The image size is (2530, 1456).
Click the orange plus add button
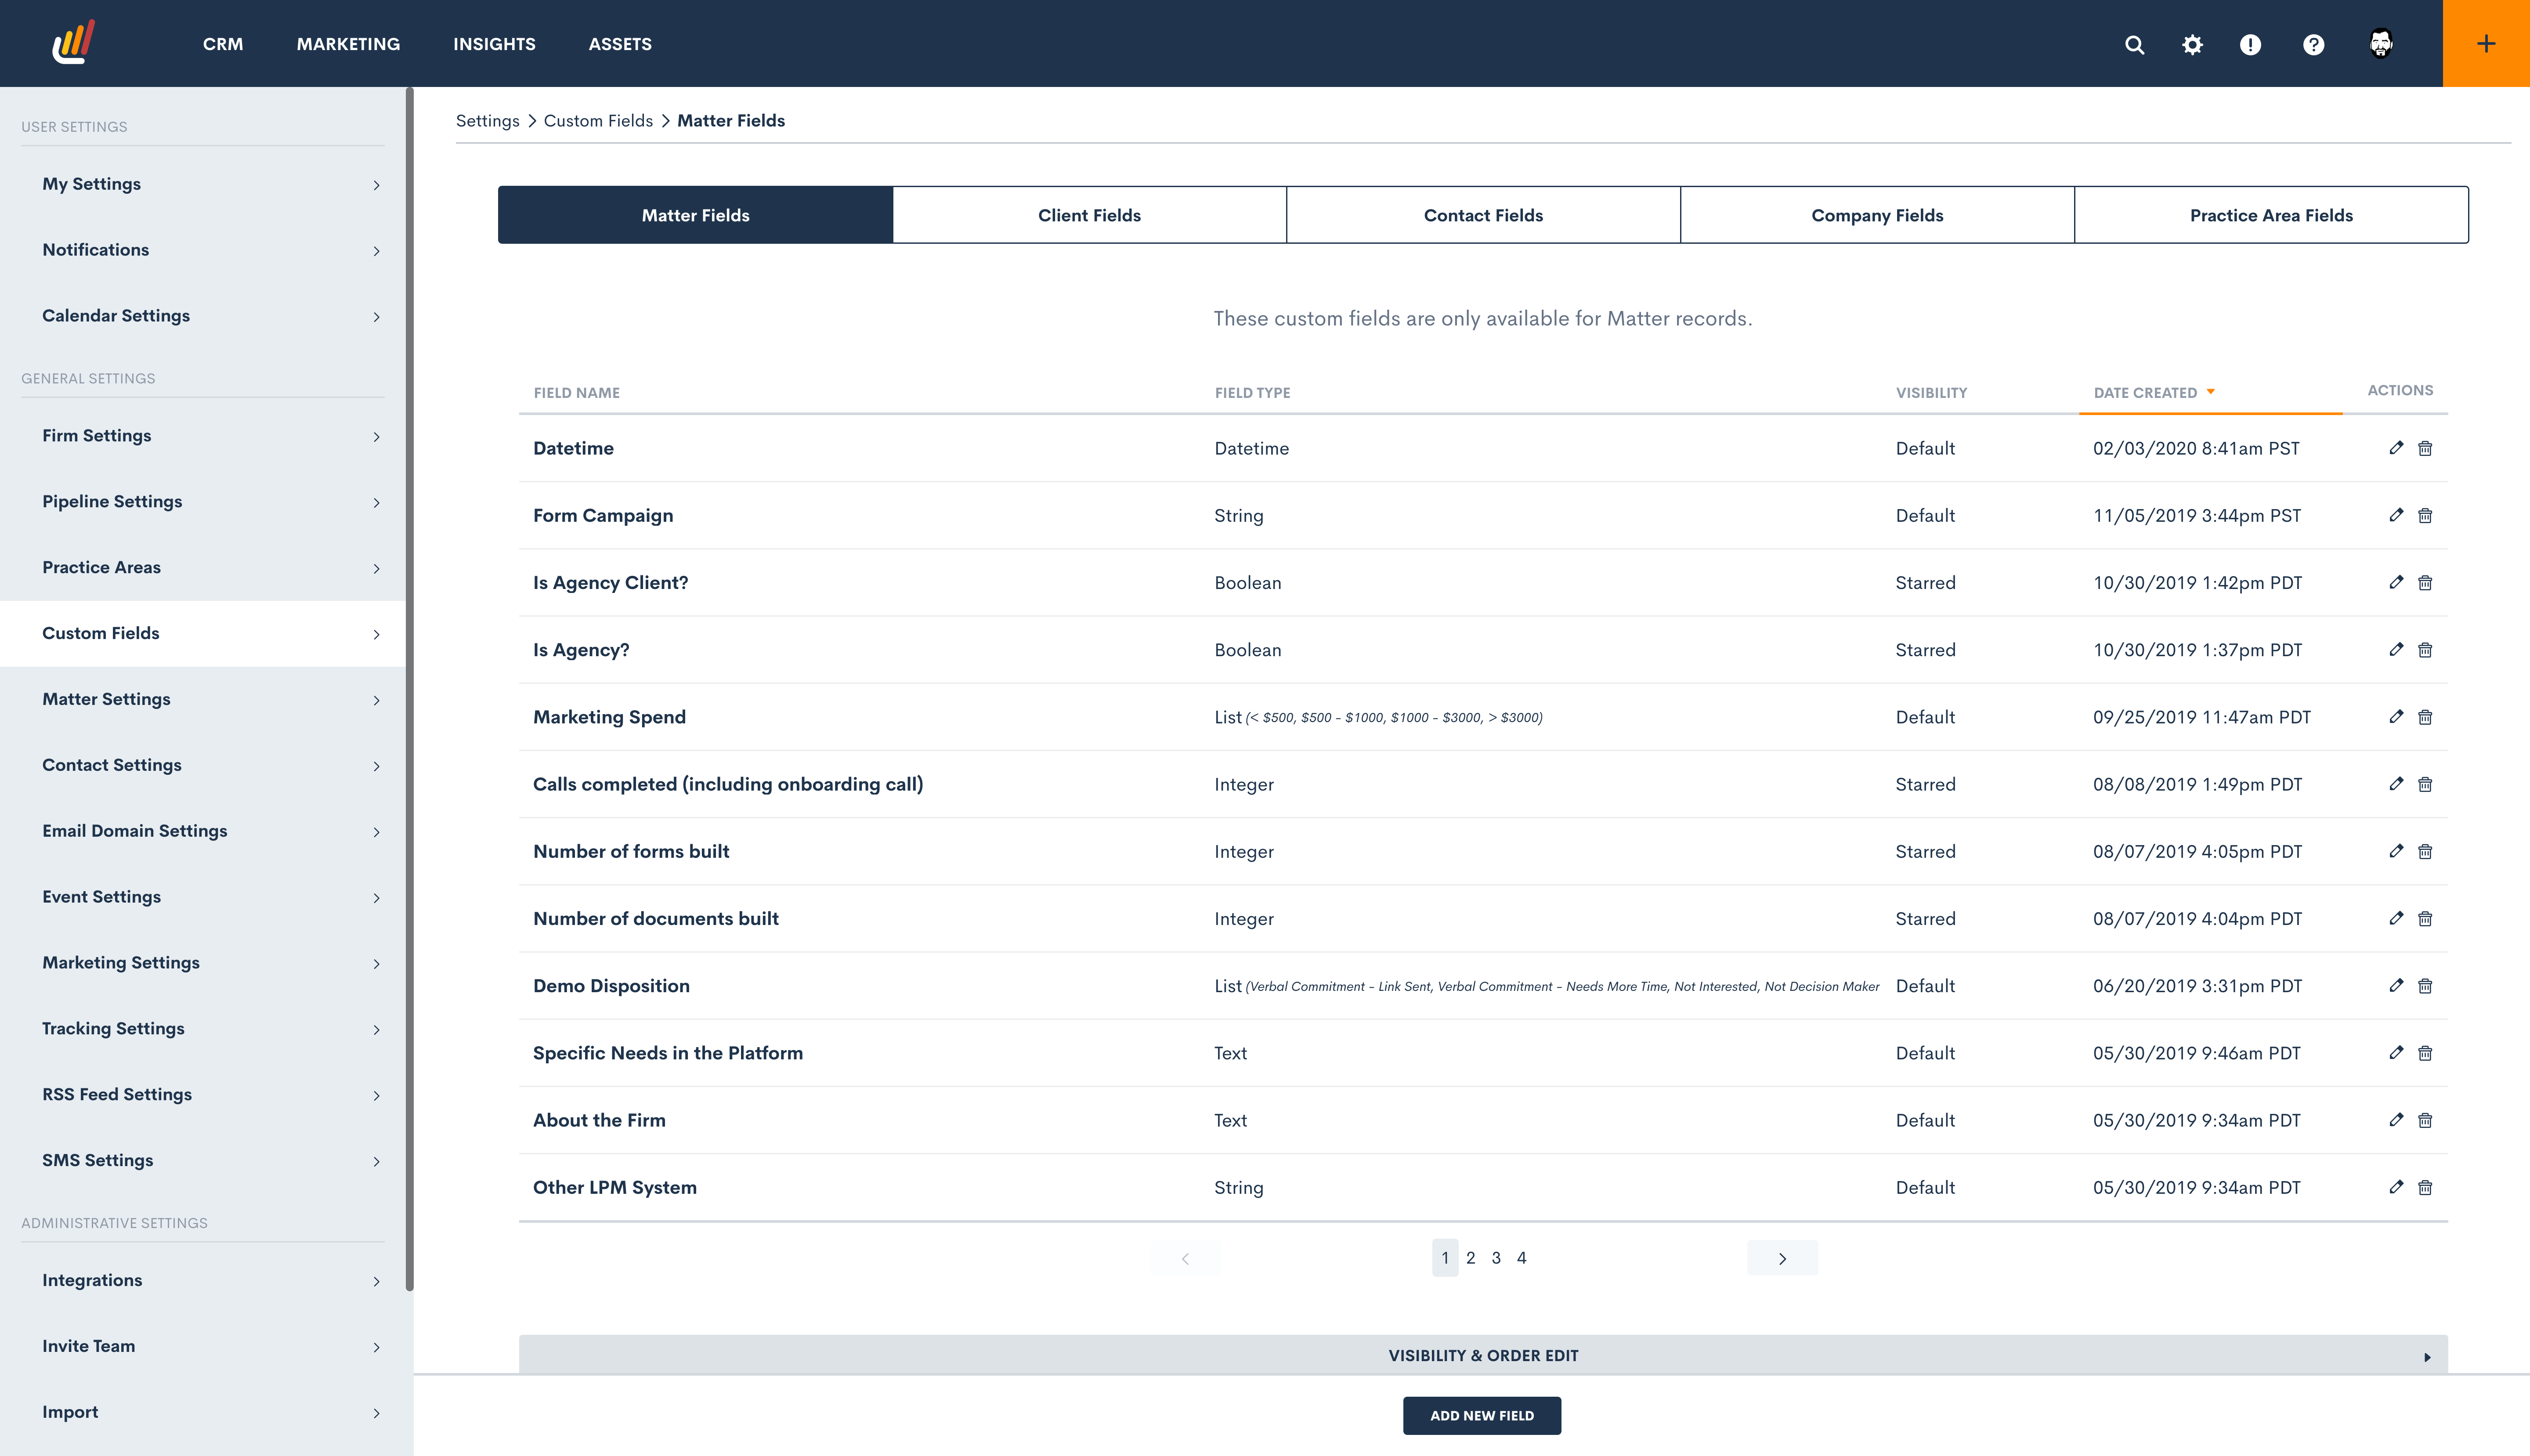pyautogui.click(x=2486, y=43)
